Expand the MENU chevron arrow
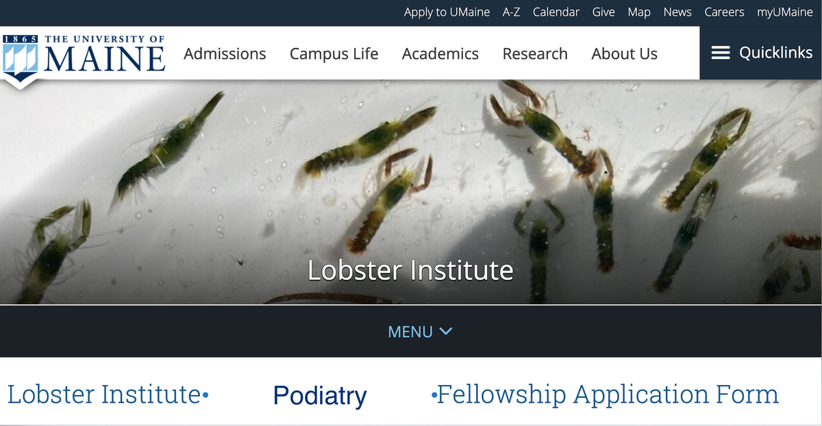Viewport: 822px width, 426px height. pos(446,332)
